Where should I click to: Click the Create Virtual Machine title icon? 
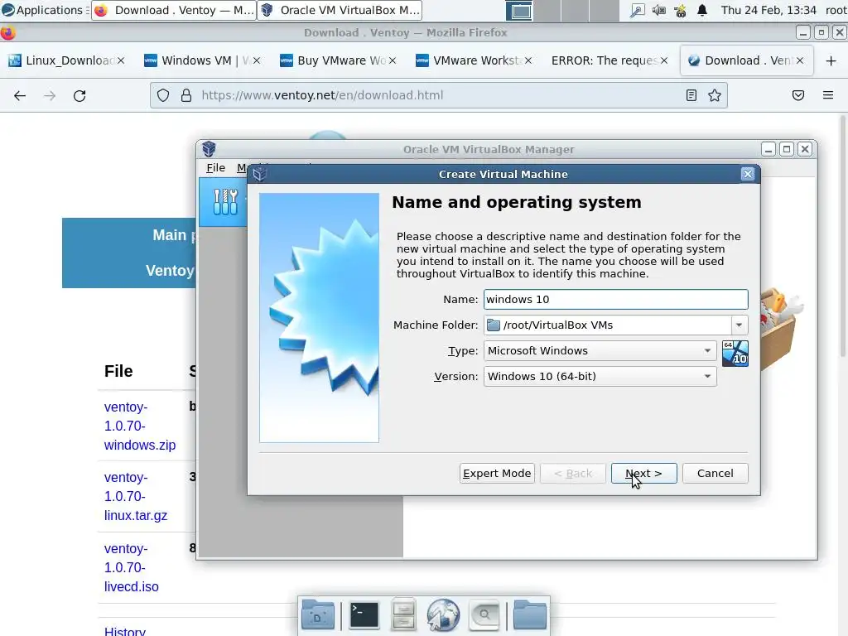click(x=259, y=174)
